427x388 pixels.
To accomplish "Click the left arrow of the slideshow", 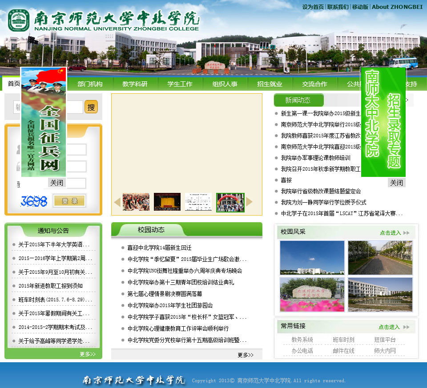I will pos(117,202).
